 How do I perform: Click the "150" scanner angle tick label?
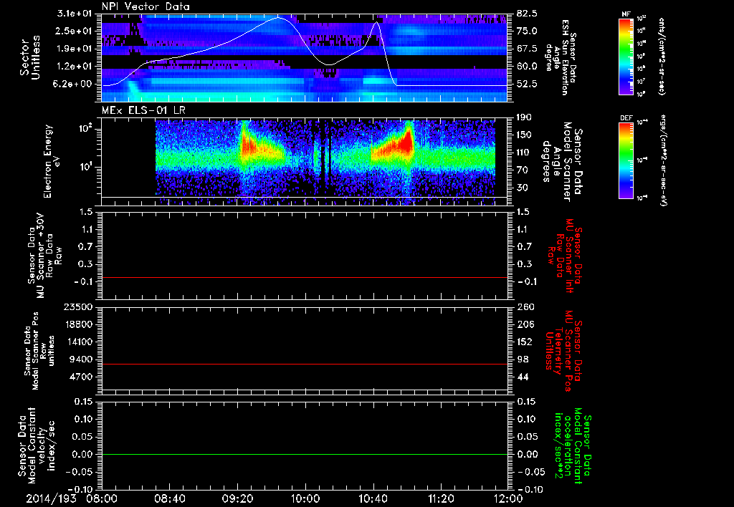coord(525,135)
